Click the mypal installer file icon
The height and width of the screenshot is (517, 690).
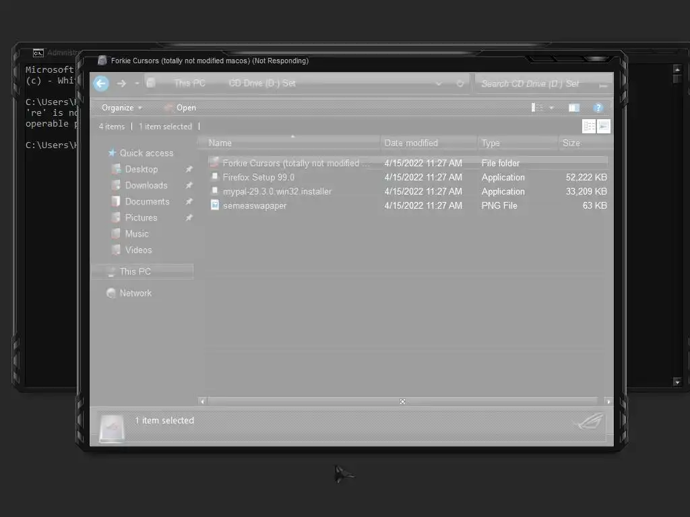pyautogui.click(x=214, y=191)
